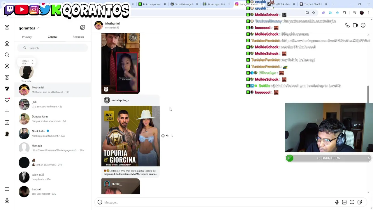Viewport: 373px width, 210px height.
Task: Click the install app icon in address bar
Action: click(x=307, y=13)
